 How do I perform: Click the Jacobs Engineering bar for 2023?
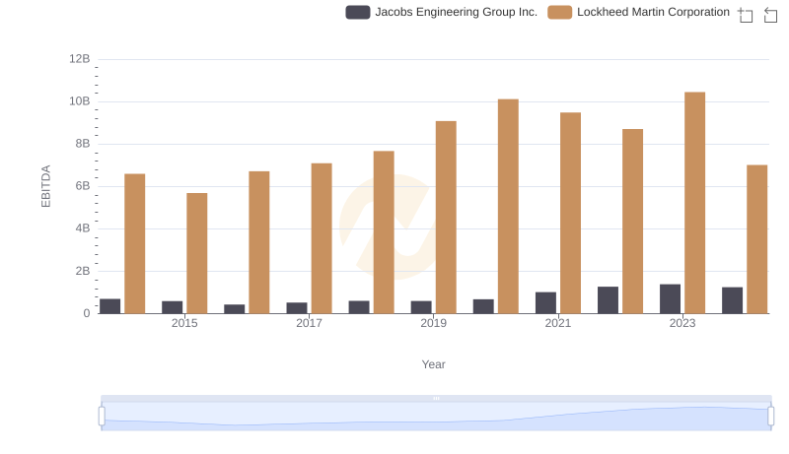671,298
